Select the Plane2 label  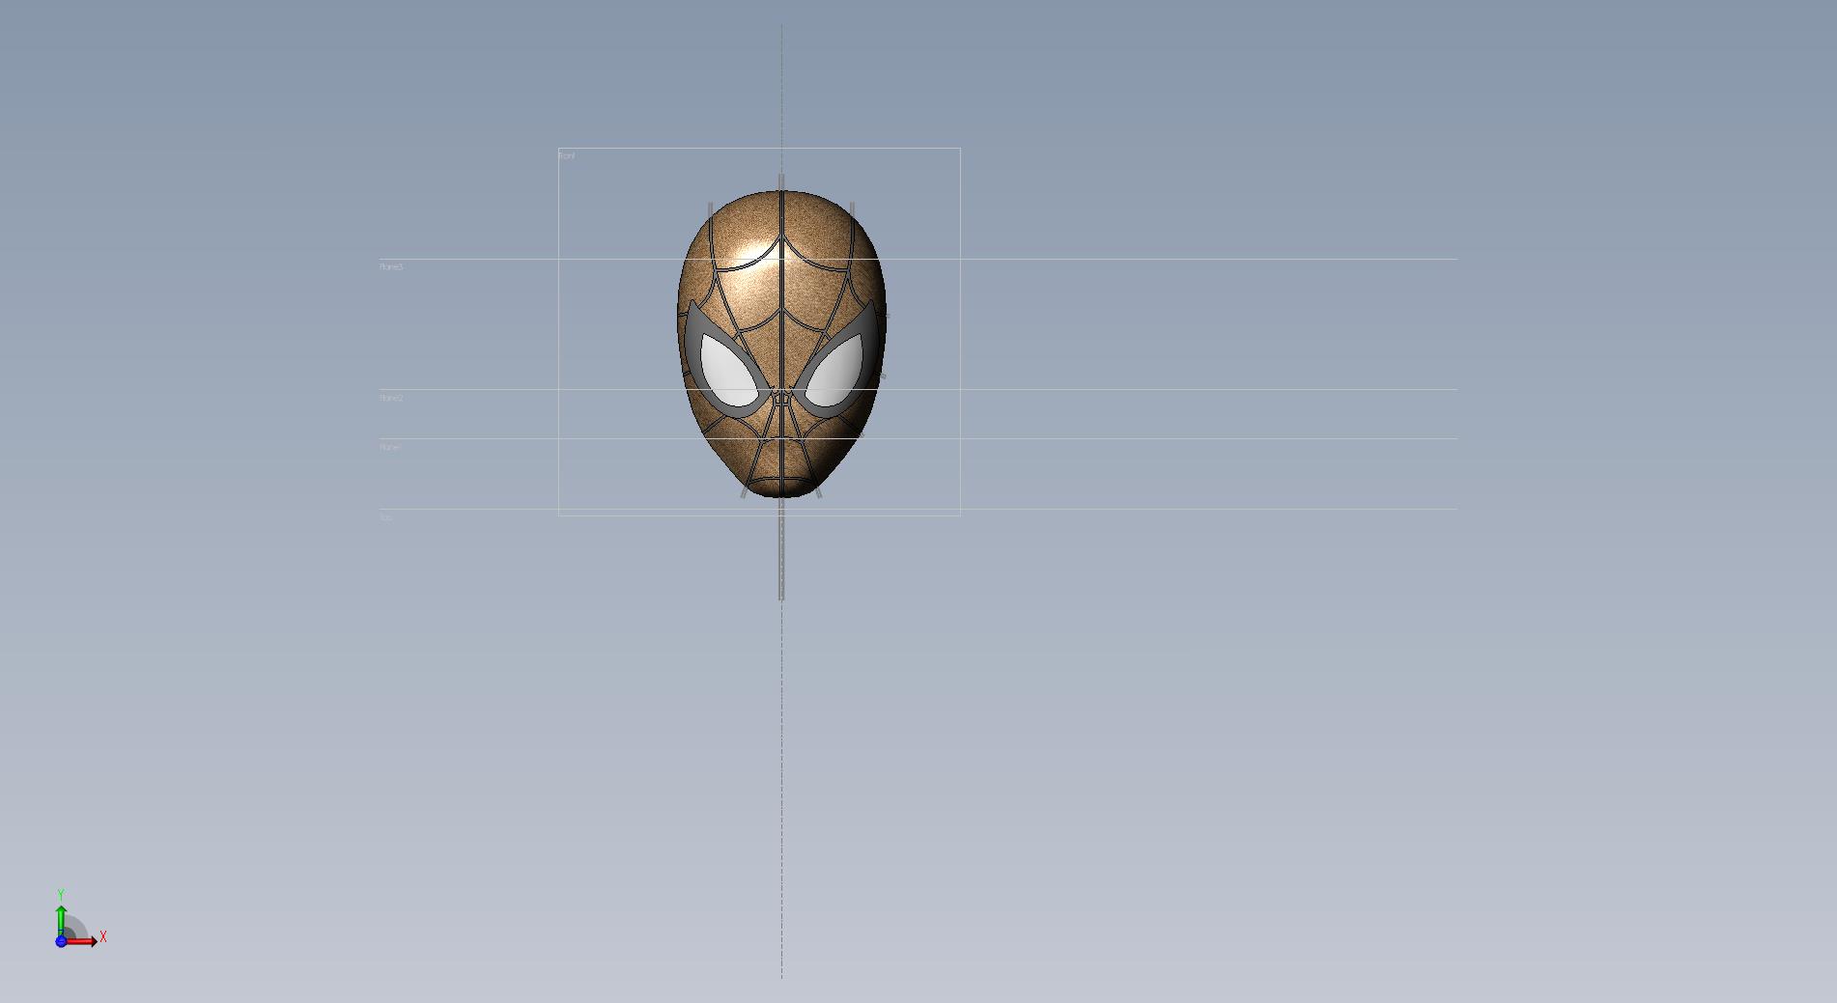[x=391, y=398]
